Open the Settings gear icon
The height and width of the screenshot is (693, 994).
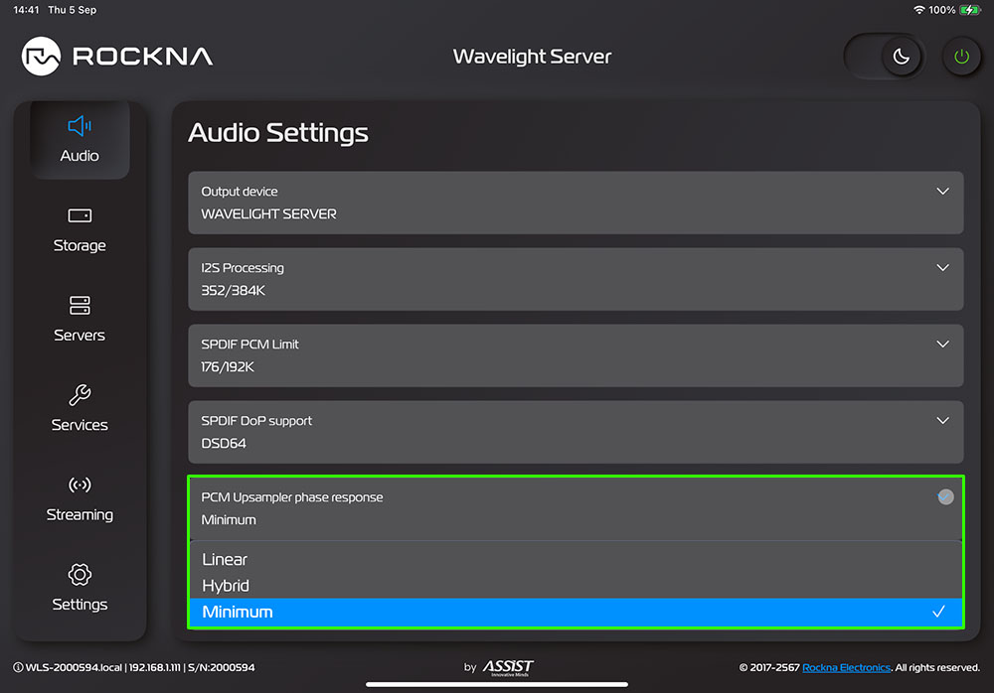click(80, 575)
